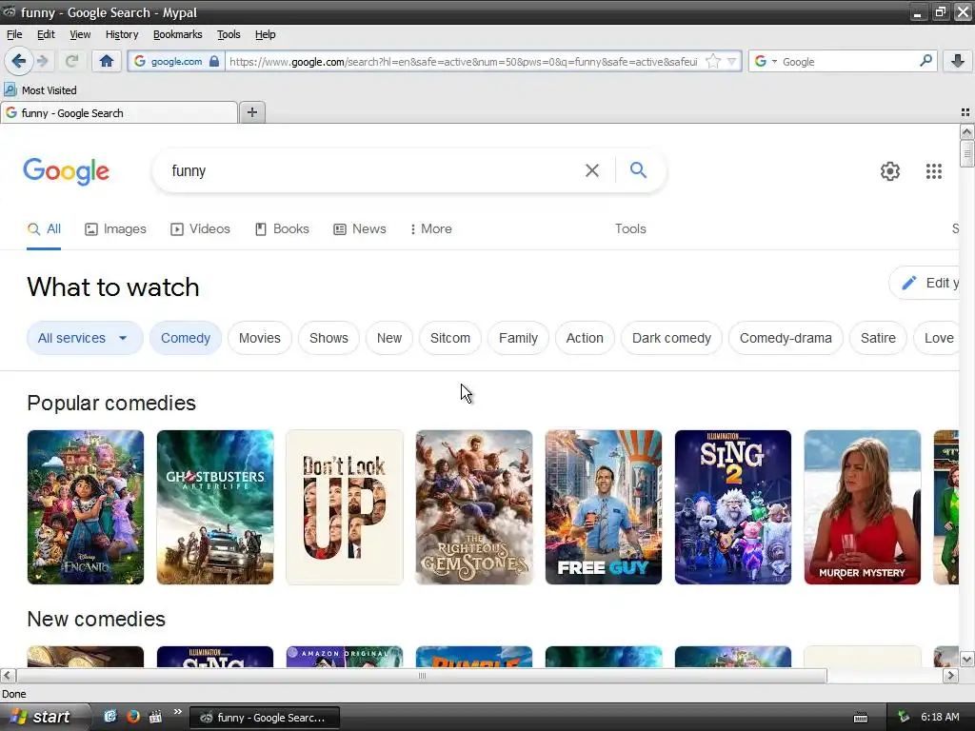Click the vertical scrollbar down arrow

966,660
